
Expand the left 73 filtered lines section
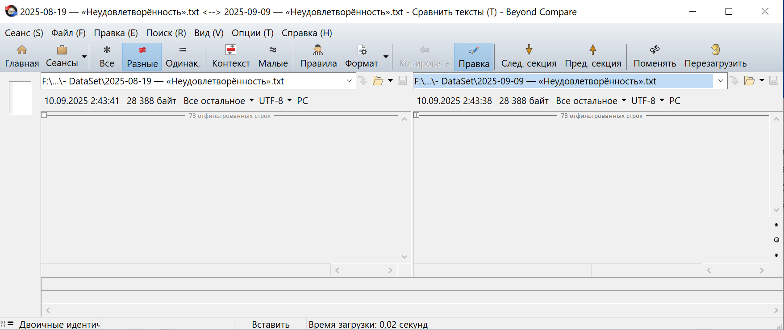point(44,115)
